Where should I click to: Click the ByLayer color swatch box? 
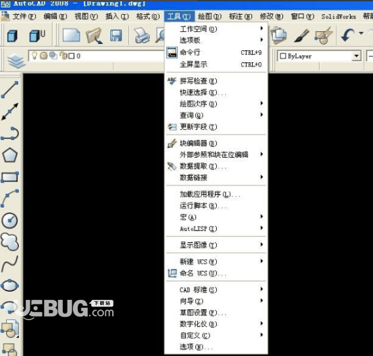(x=283, y=56)
